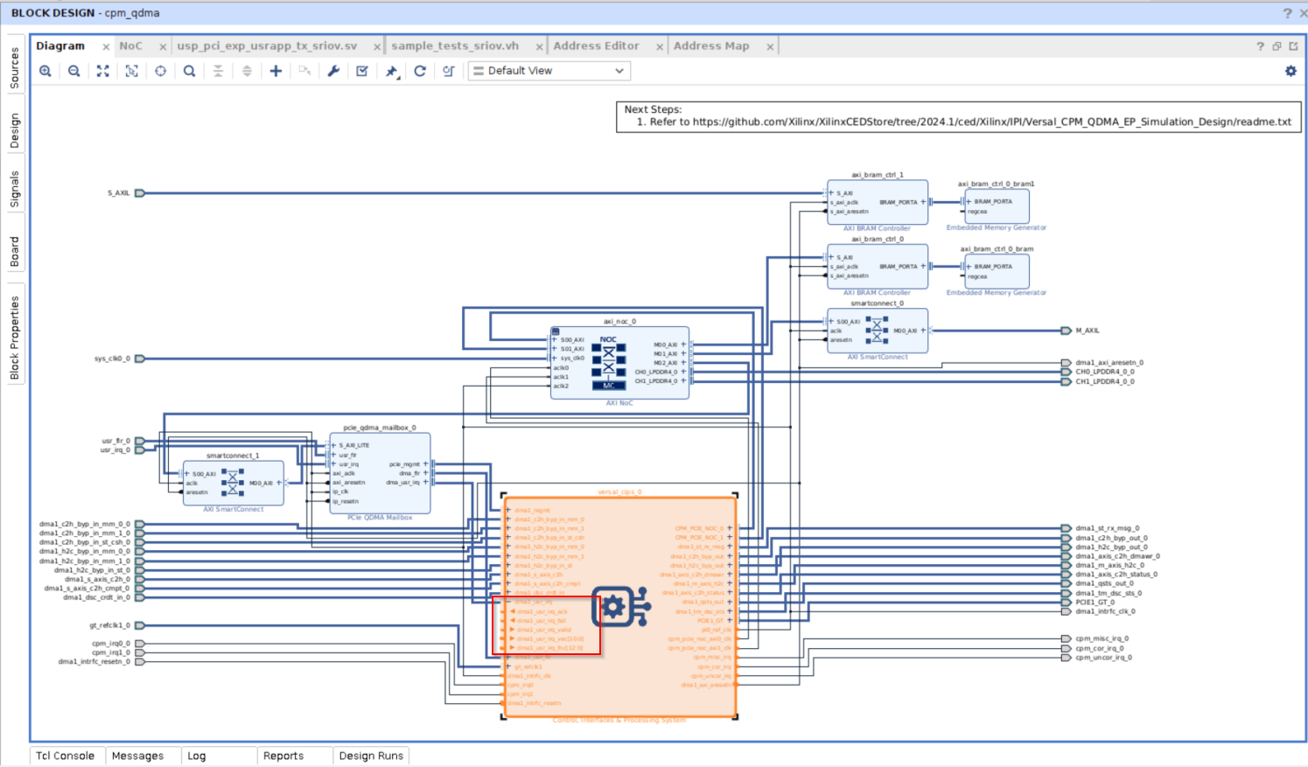Image resolution: width=1308 pixels, height=767 pixels.
Task: Open diagram settings gear icon
Action: coord(1291,71)
